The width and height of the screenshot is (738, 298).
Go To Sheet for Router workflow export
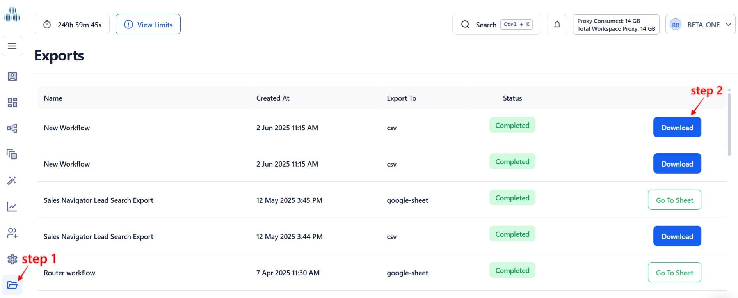point(674,273)
